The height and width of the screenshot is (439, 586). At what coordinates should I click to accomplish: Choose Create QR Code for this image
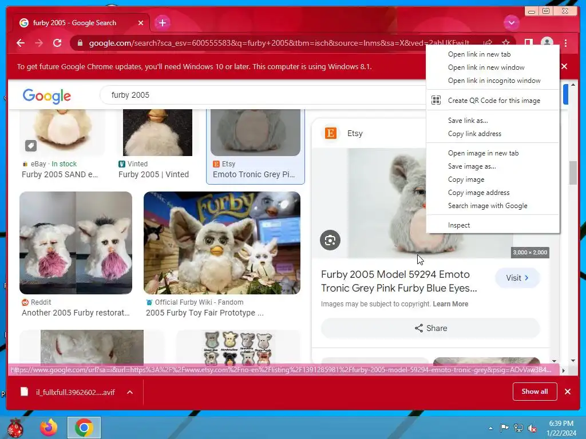coord(493,100)
